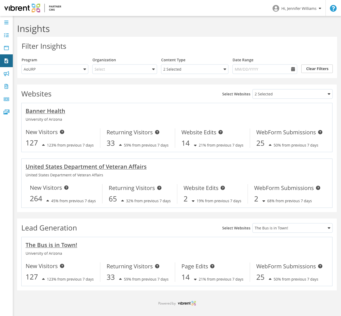Viewport: 341px width, 316px height.
Task: Click the PARTNER CMS label in header
Action: coord(55,8)
